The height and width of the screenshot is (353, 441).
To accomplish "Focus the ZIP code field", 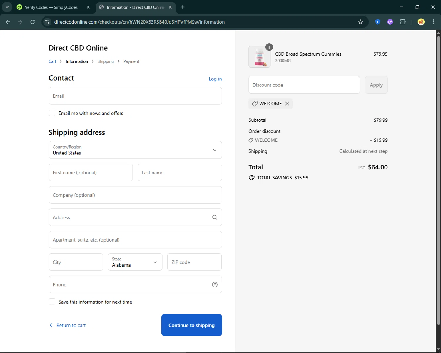I will click(194, 262).
